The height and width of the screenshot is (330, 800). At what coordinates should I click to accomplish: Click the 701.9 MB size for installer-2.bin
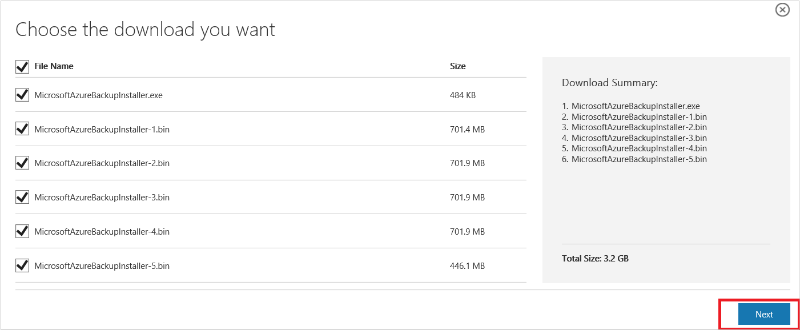[x=466, y=163]
